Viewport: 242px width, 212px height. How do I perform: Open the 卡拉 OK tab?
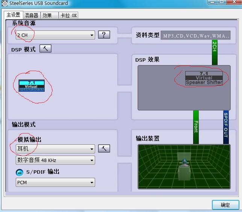click(69, 15)
